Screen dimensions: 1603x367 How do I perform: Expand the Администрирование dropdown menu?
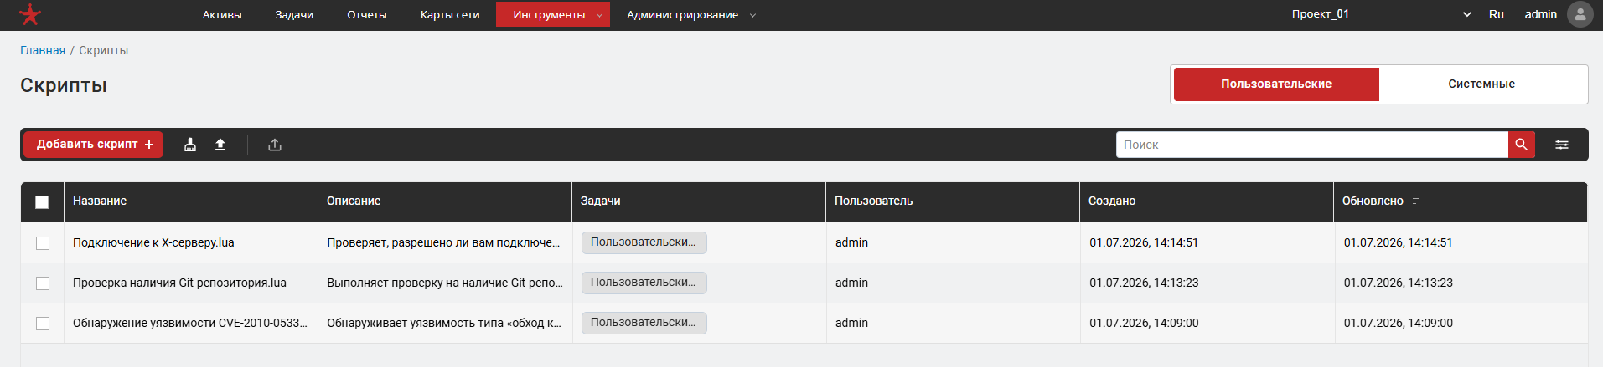coord(690,14)
